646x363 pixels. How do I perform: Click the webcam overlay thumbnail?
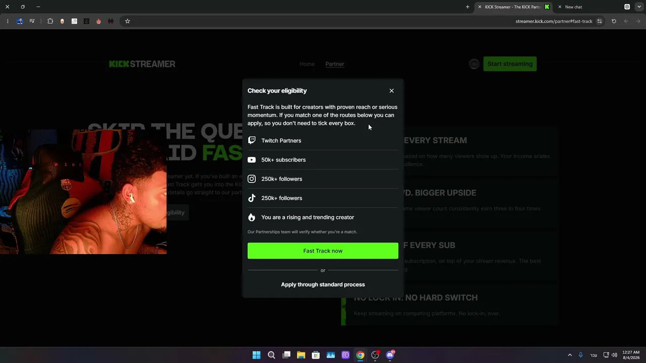(83, 192)
